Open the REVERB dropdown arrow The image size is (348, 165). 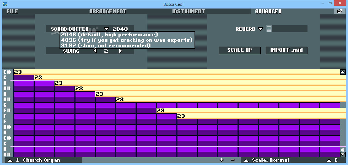[x=260, y=29]
